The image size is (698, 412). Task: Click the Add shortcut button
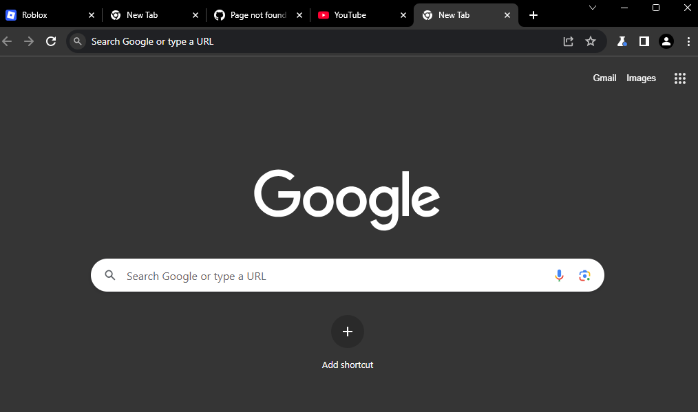click(x=348, y=332)
